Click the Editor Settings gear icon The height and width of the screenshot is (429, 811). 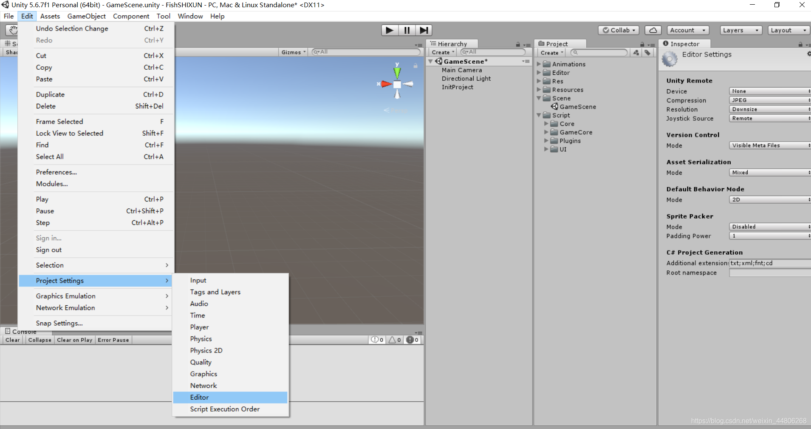(x=670, y=59)
